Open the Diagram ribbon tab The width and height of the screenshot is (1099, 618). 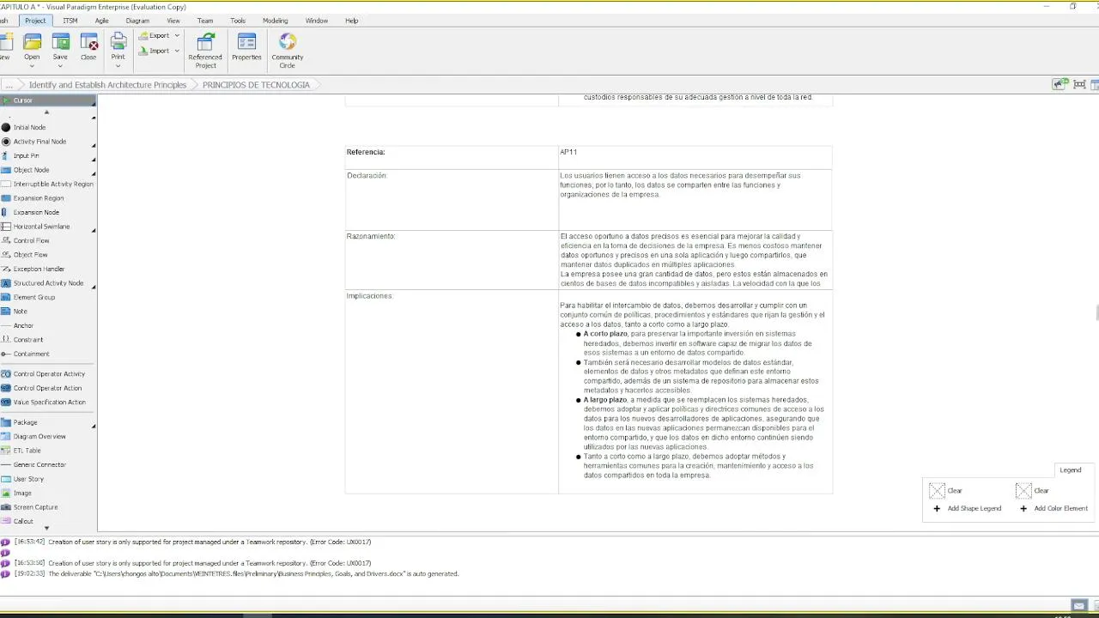click(x=137, y=21)
